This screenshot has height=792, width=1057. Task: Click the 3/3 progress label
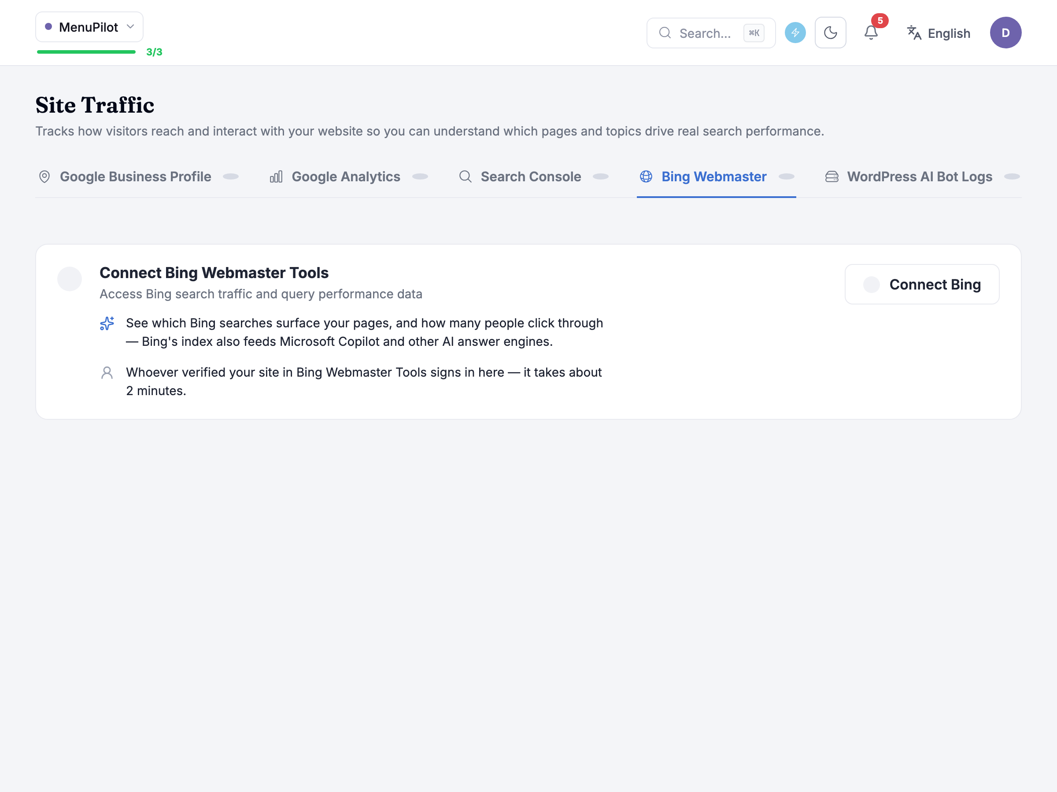(154, 52)
